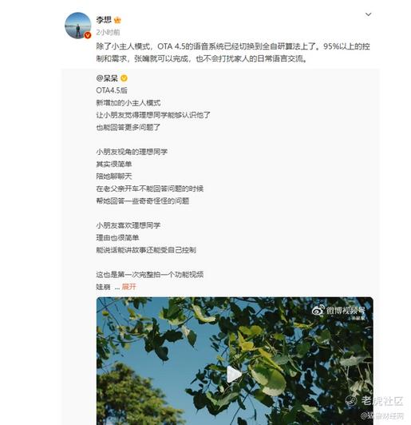The image size is (411, 425).
Task: Click the 李想 username link
Action: [104, 20]
